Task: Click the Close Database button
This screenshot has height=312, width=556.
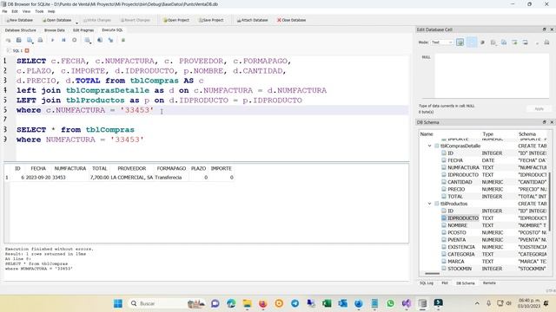Action: (291, 20)
